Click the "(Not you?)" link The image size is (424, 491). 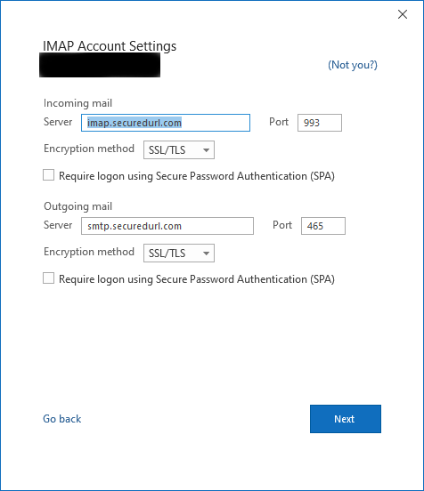353,65
